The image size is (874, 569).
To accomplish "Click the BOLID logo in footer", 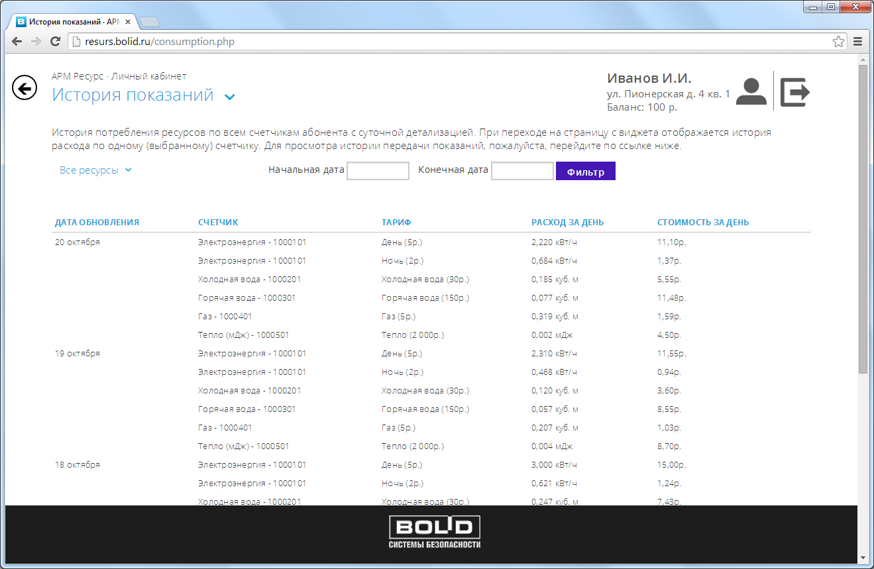I will click(x=434, y=533).
